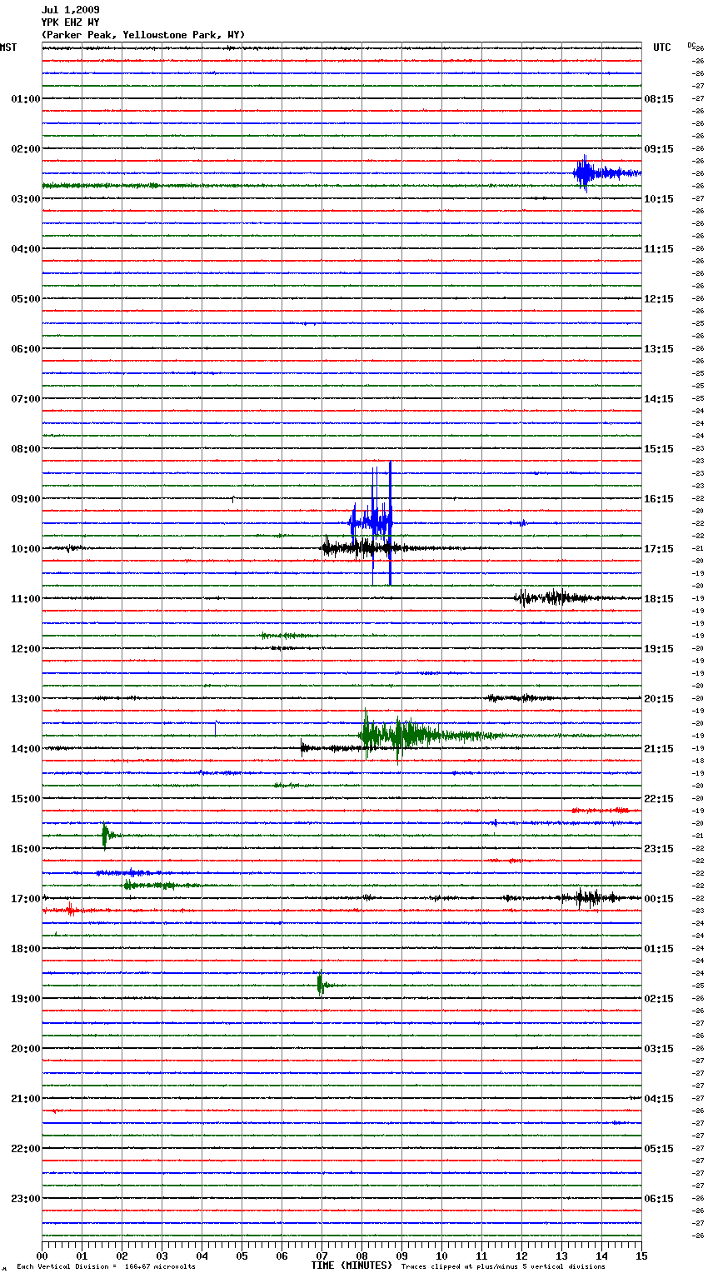Select the 02:00 MST row label
This screenshot has height=1278, width=708.
click(x=26, y=149)
